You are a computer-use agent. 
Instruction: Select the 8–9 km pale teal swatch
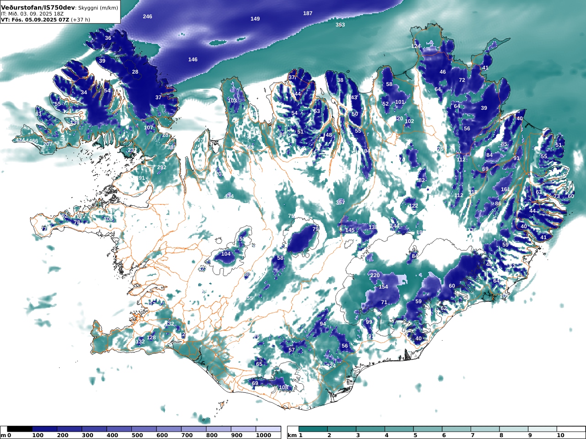[x=514, y=429]
